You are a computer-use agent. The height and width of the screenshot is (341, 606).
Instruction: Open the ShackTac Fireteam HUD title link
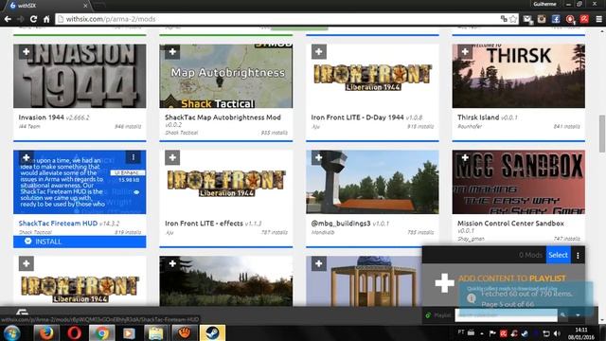58,224
